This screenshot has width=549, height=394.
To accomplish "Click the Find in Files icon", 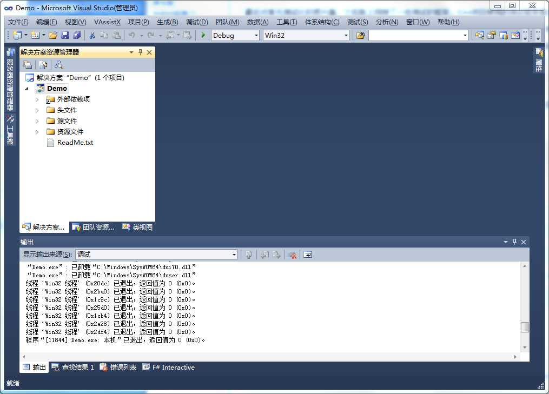I will point(360,35).
